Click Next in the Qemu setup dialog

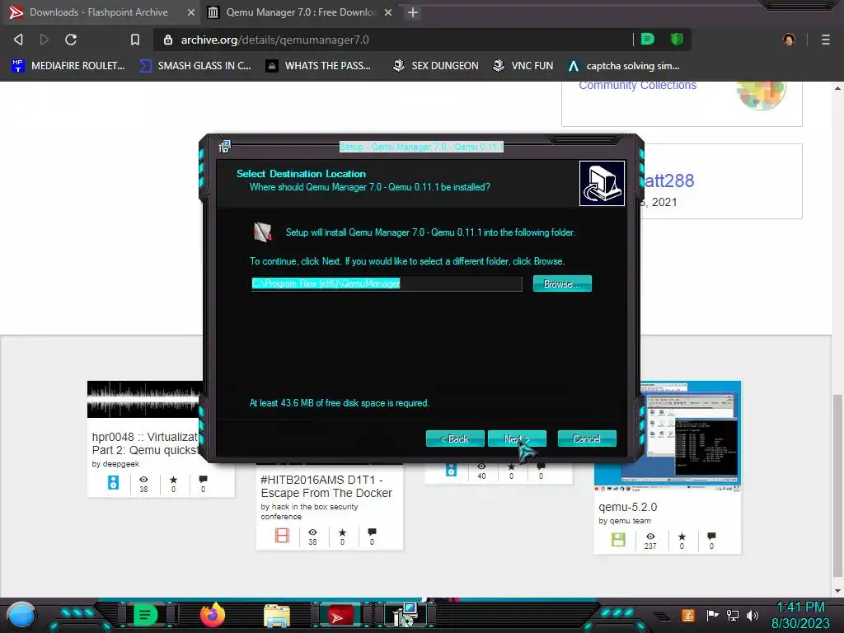517,438
